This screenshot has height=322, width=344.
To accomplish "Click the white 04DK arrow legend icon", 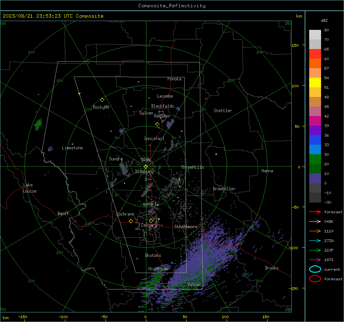I will (x=315, y=222).
